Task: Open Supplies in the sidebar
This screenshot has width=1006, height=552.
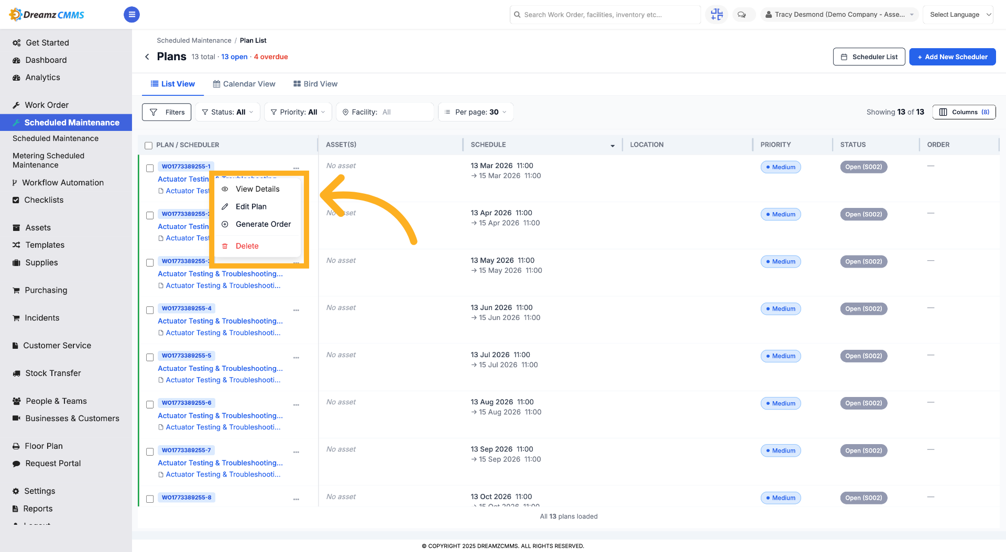Action: (42, 262)
